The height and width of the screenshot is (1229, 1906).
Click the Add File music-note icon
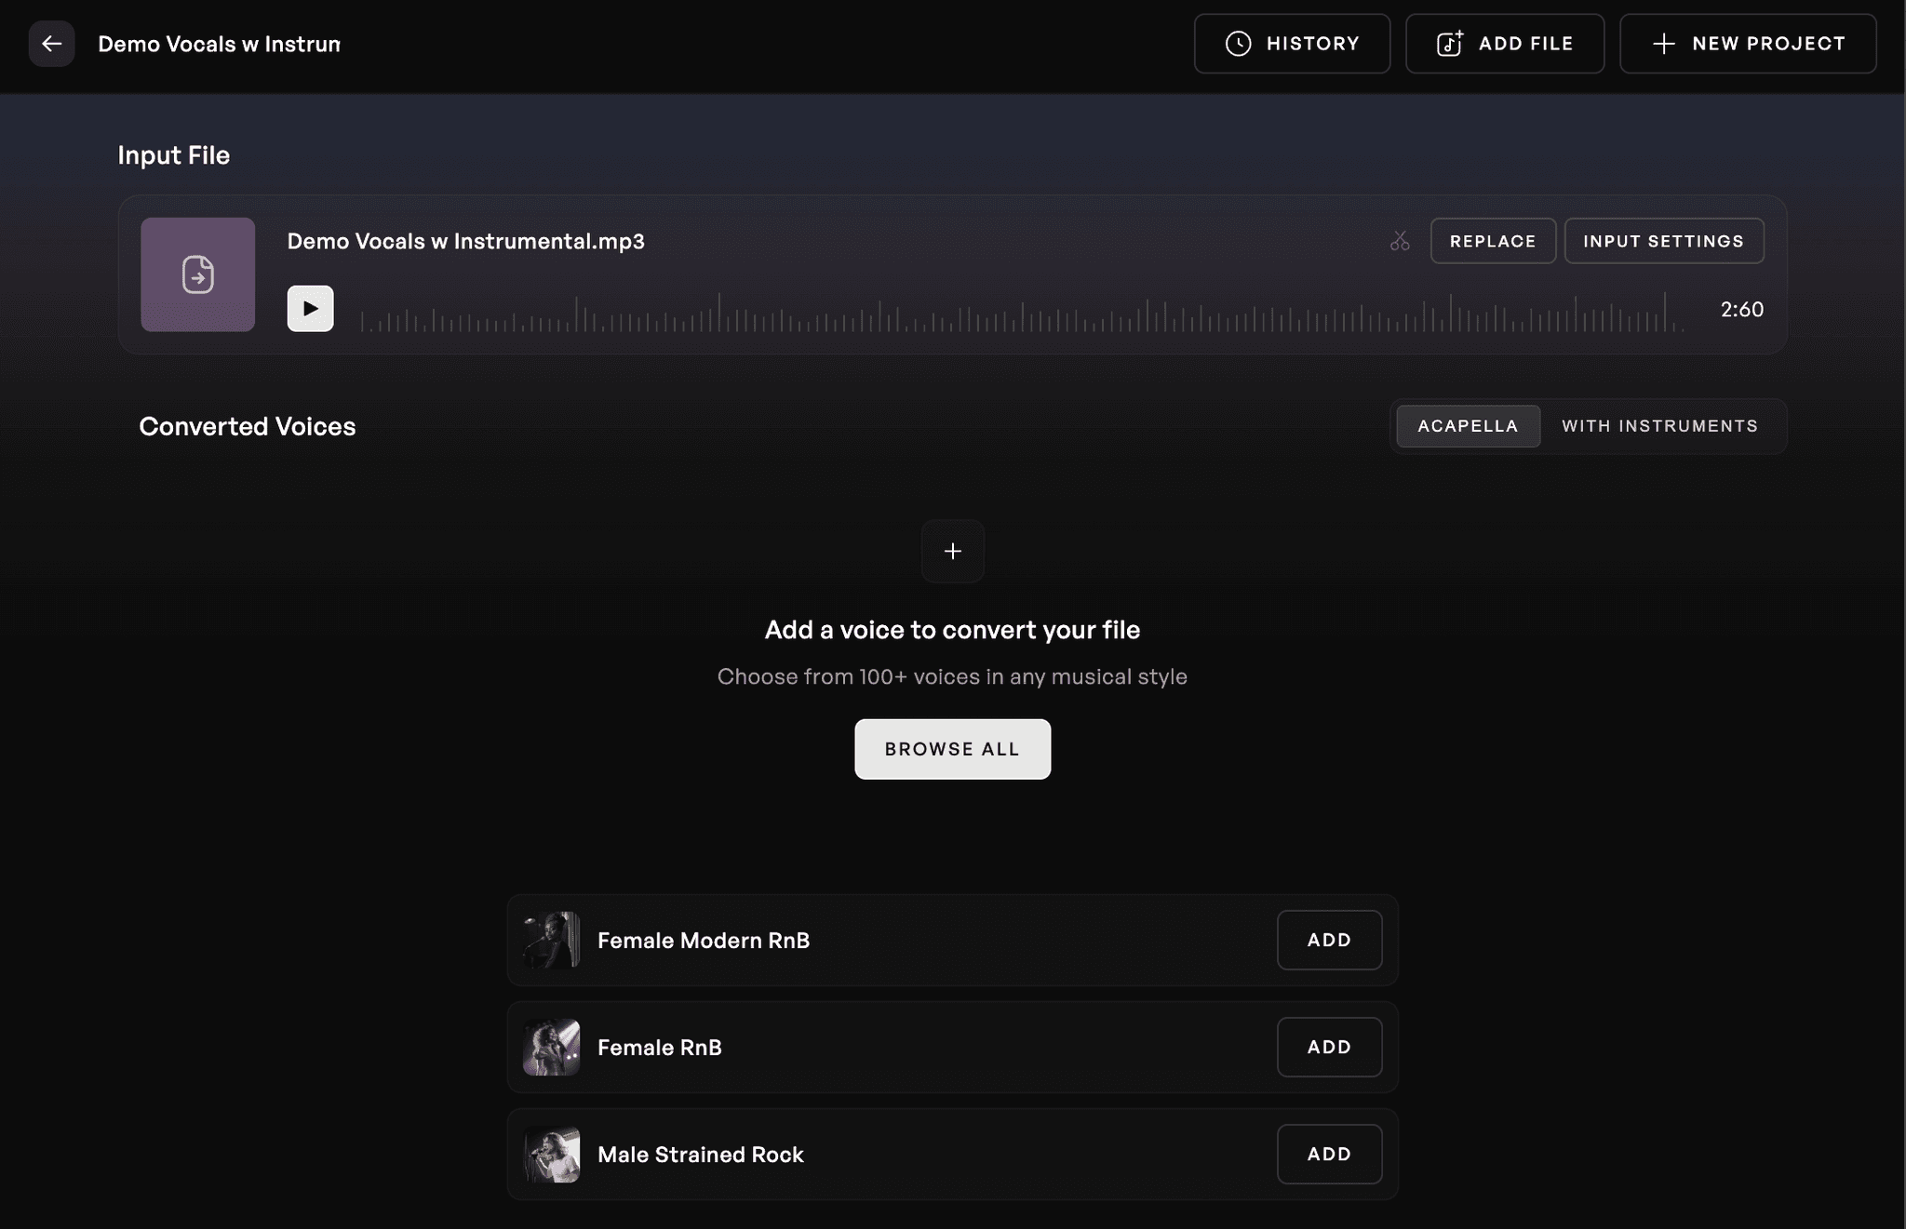[1450, 43]
